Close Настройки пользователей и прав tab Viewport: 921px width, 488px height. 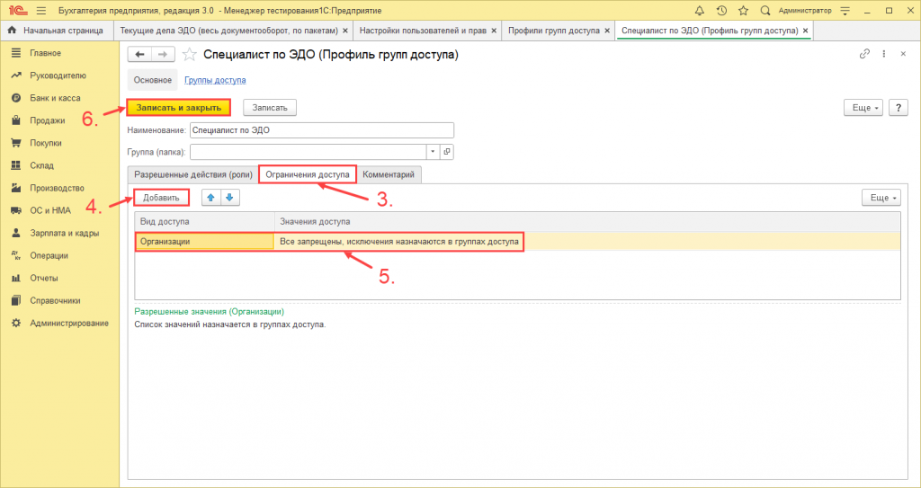[x=494, y=31]
